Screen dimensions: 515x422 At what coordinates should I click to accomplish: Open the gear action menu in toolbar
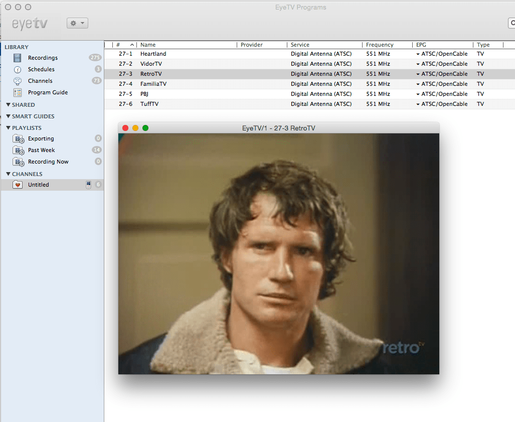pyautogui.click(x=78, y=23)
